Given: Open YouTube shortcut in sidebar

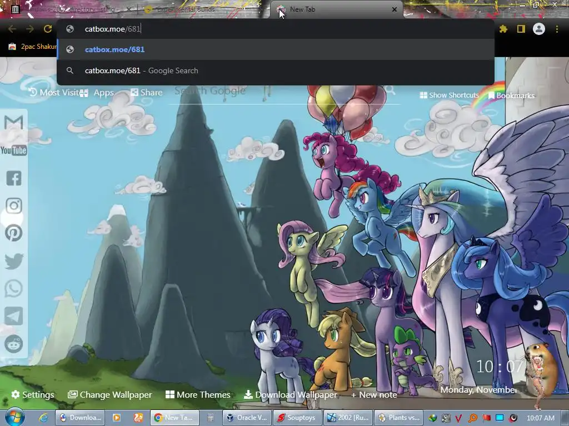Looking at the screenshot, I should (x=14, y=150).
